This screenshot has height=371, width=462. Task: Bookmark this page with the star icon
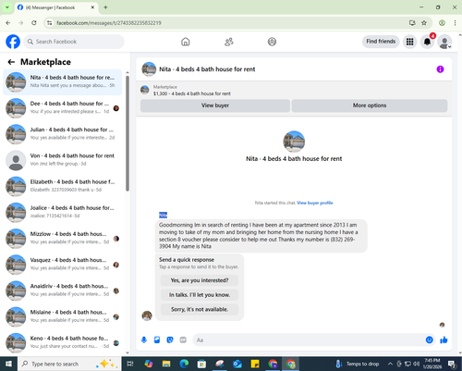(424, 23)
